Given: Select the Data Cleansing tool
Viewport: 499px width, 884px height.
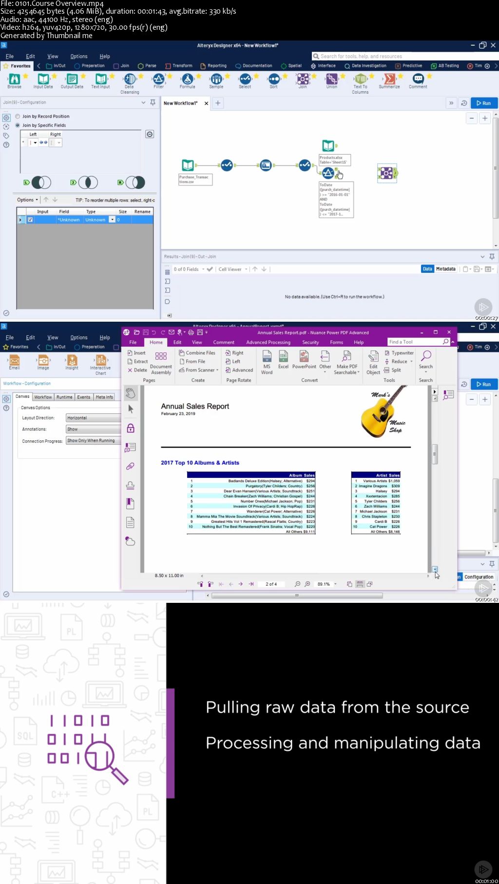Looking at the screenshot, I should pos(130,83).
